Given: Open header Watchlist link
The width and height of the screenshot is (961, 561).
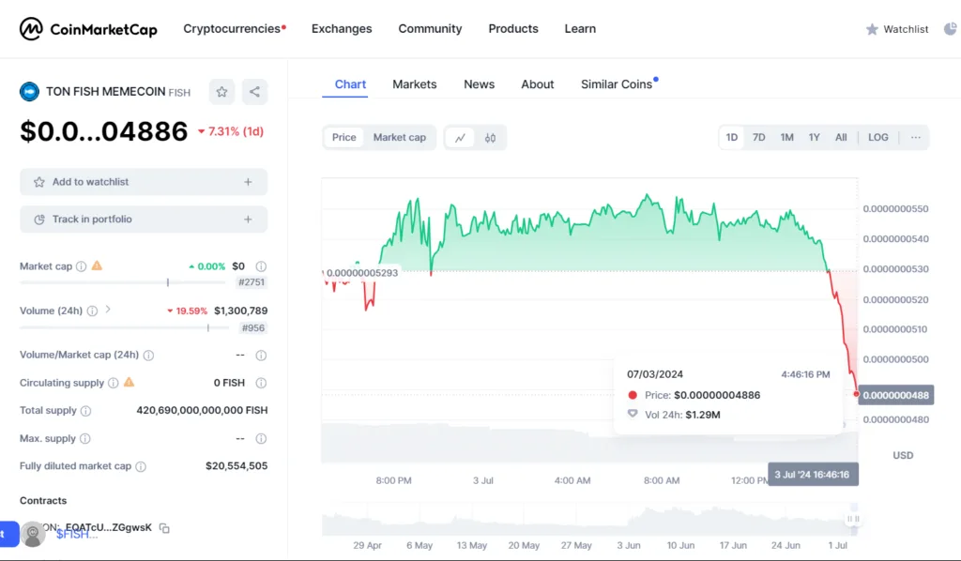Looking at the screenshot, I should pyautogui.click(x=897, y=29).
